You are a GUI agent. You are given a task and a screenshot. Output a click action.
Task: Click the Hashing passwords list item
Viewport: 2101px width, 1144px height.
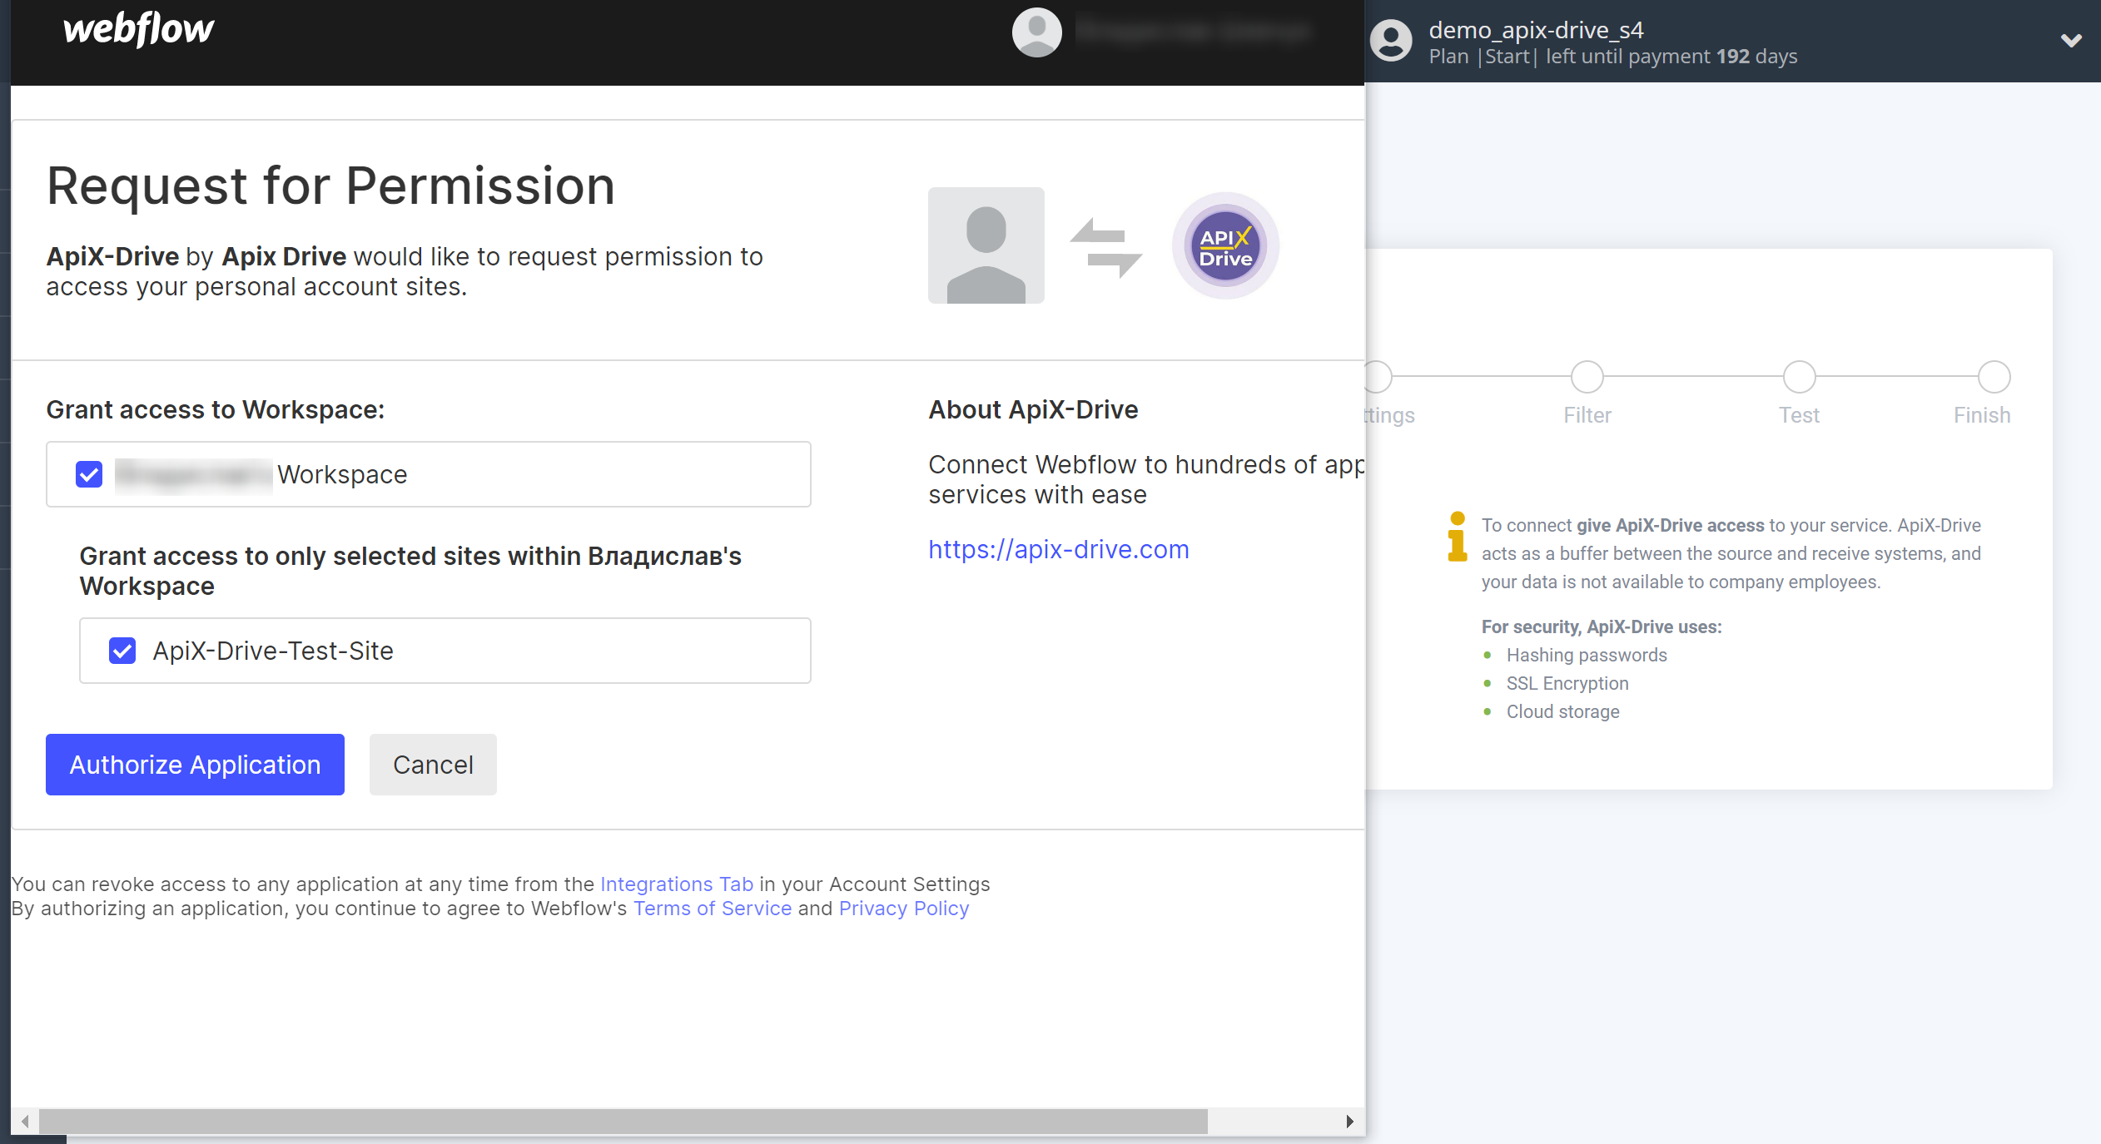1587,655
